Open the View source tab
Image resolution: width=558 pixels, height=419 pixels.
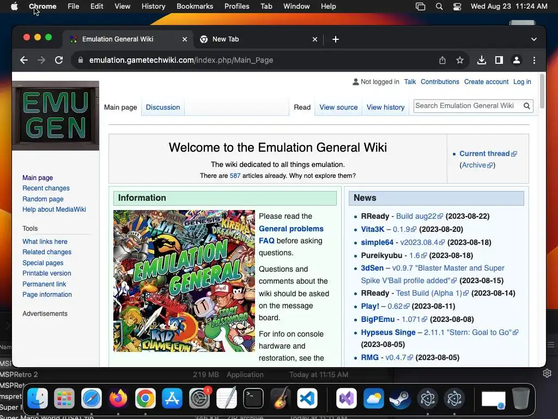click(338, 107)
